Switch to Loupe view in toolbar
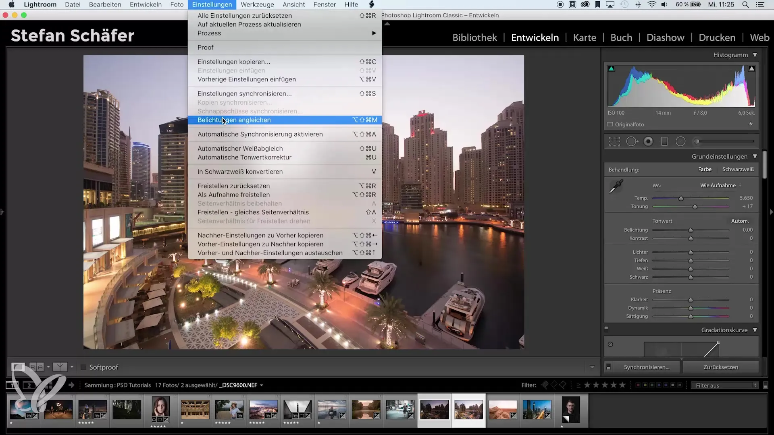This screenshot has width=774, height=435. 18,367
